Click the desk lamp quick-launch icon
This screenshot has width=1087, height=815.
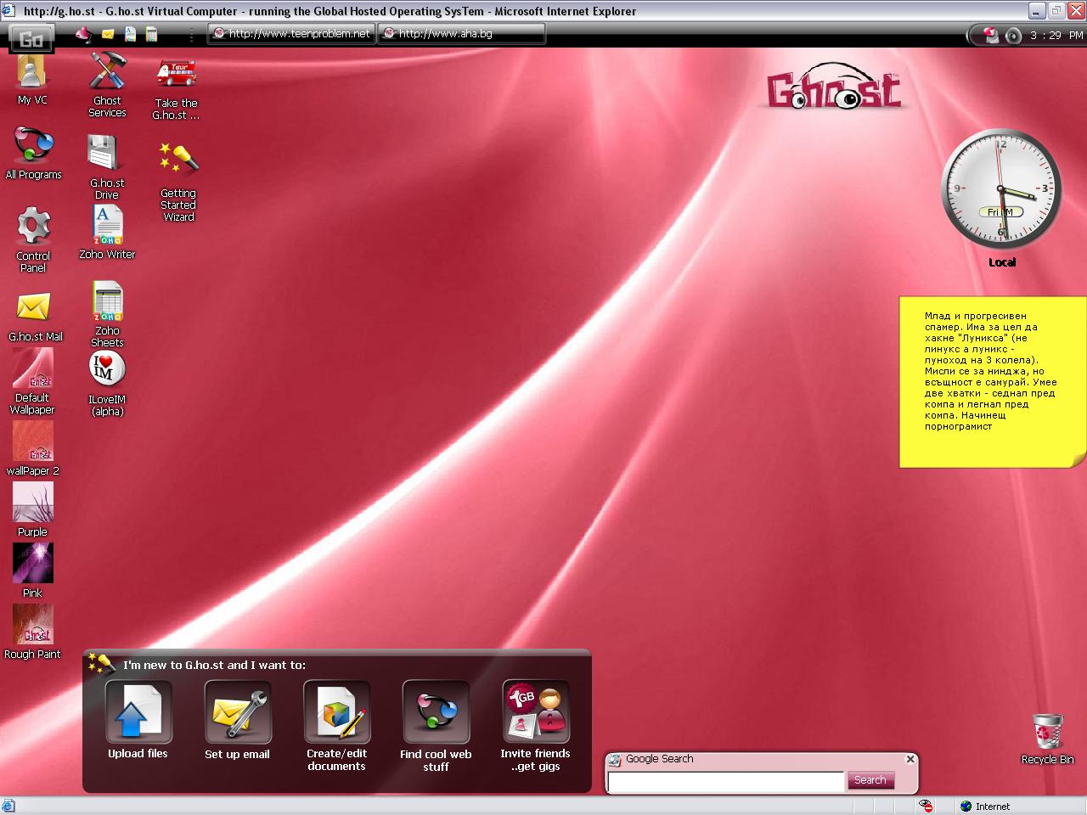click(x=83, y=34)
